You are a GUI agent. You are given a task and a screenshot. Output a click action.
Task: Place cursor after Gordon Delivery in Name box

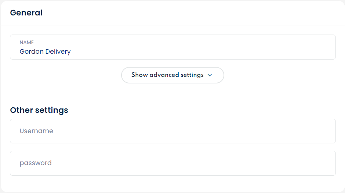(x=71, y=51)
